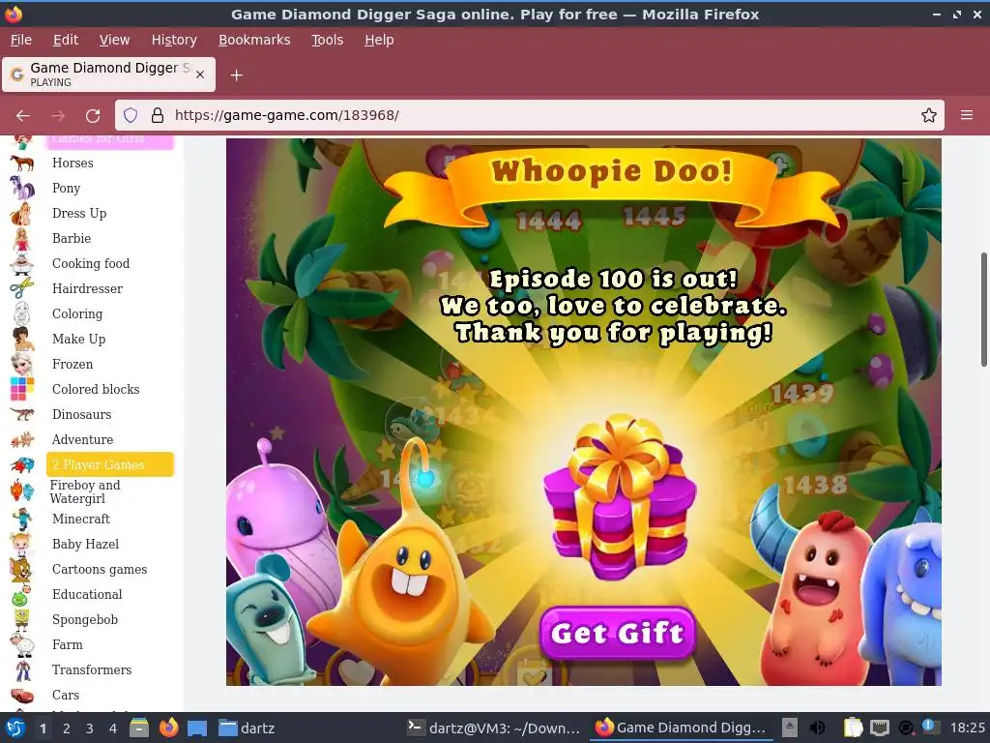Open Transformers games link
The height and width of the screenshot is (743, 990).
92,669
